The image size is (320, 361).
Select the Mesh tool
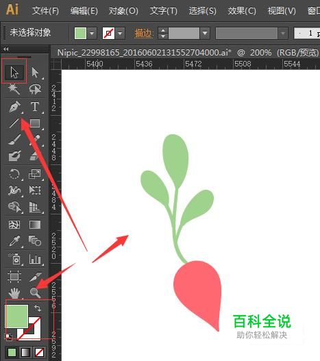(x=14, y=225)
